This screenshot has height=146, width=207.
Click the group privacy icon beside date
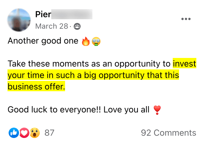click(77, 26)
